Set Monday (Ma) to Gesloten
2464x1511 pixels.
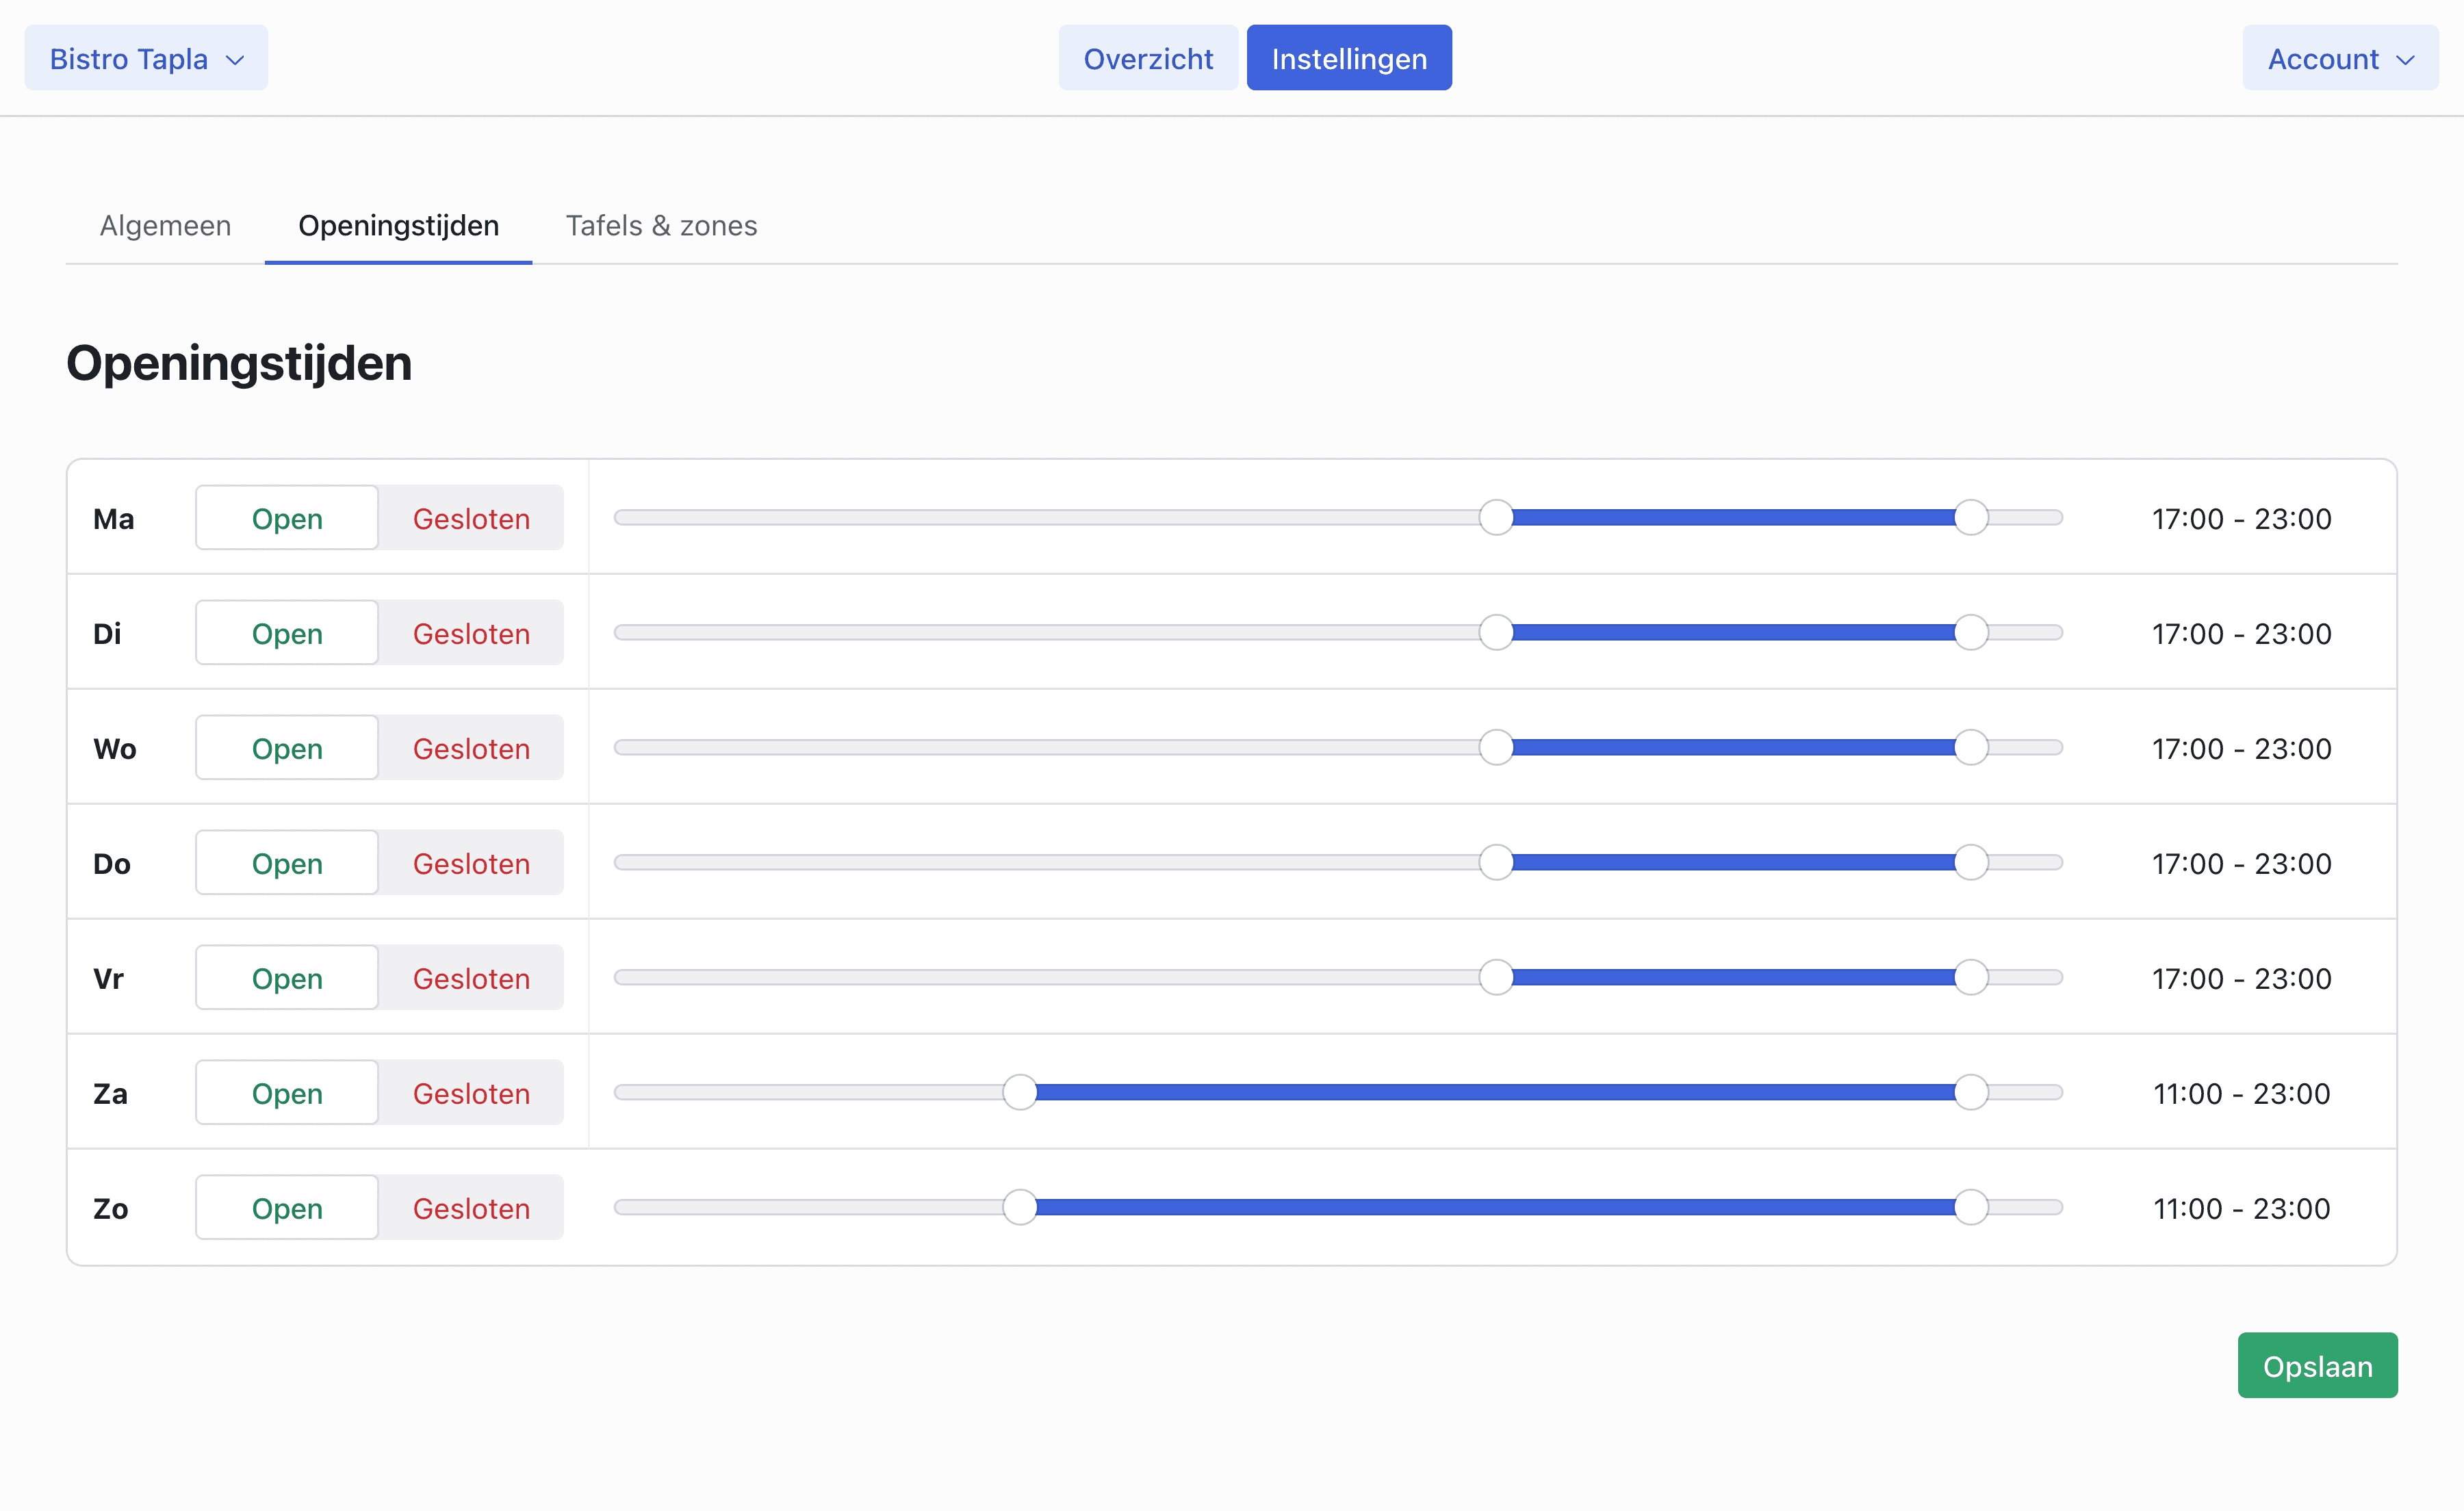pos(471,518)
